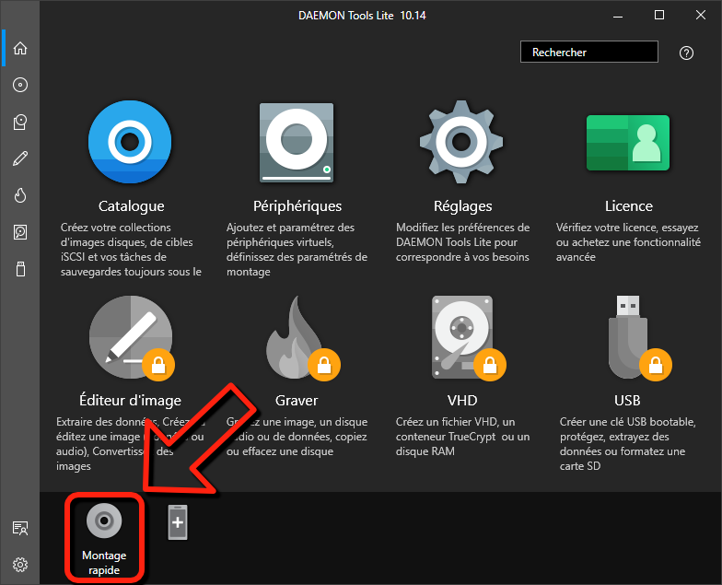This screenshot has width=722, height=585.
Task: Open the VHD hard disk tile
Action: pyautogui.click(x=462, y=337)
